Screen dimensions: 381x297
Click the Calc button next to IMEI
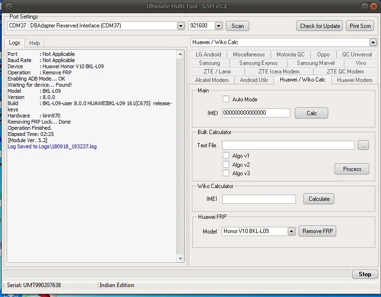(312, 113)
